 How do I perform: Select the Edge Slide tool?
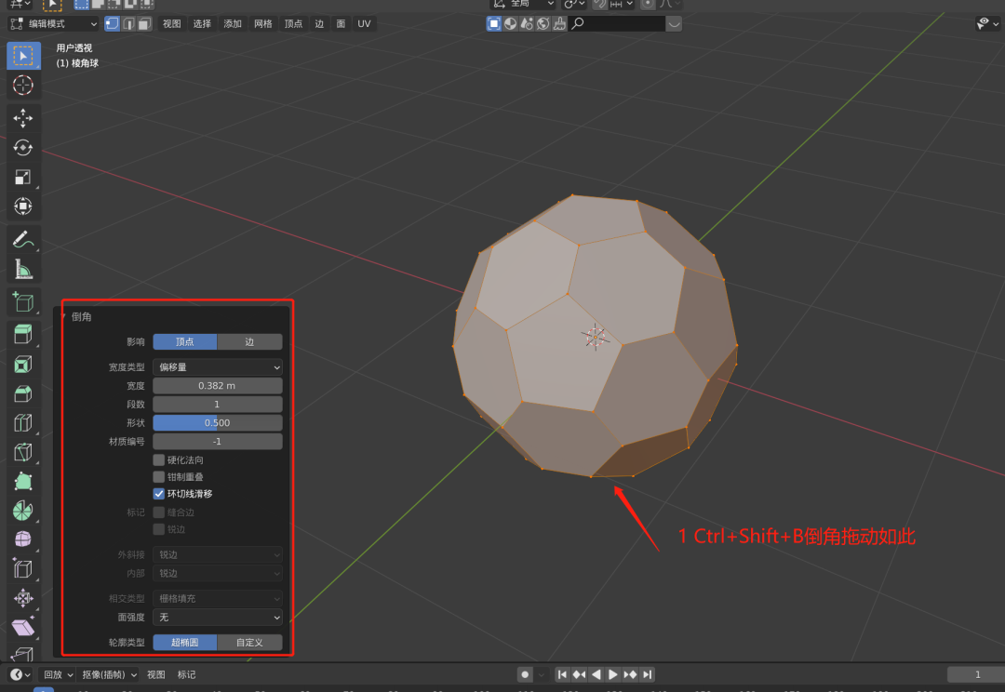[x=23, y=569]
